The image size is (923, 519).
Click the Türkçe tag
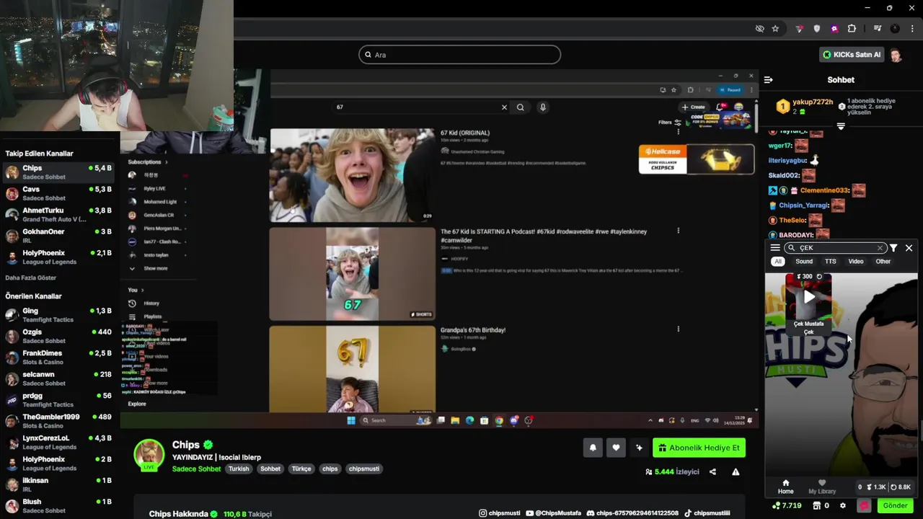(301, 469)
